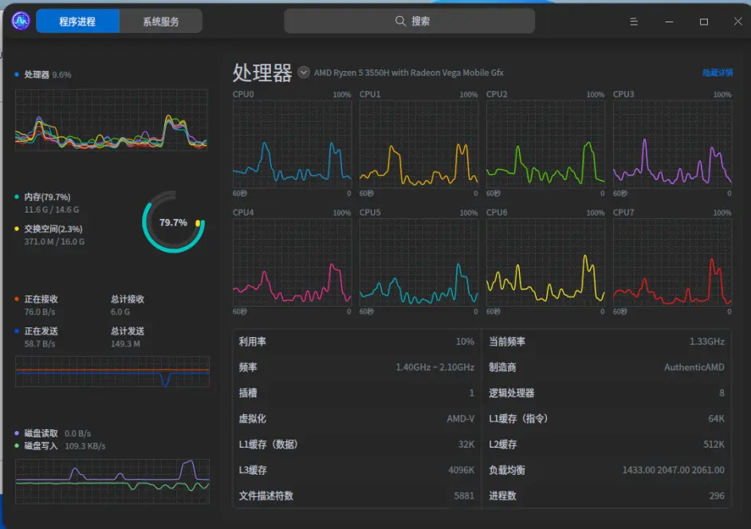Click the 搜索 search field

click(x=410, y=21)
